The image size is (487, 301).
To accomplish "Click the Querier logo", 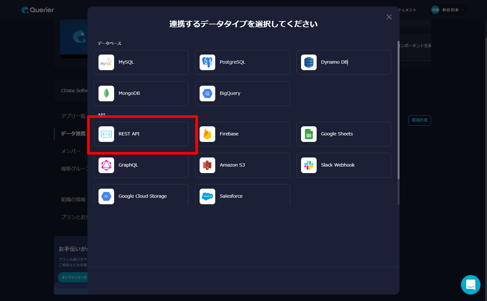I will coord(38,10).
